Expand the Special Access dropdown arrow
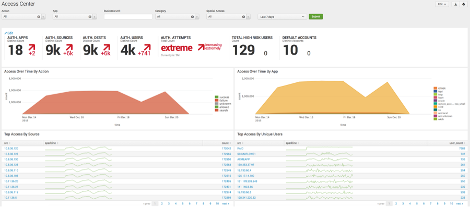The height and width of the screenshot is (207, 470). (248, 17)
